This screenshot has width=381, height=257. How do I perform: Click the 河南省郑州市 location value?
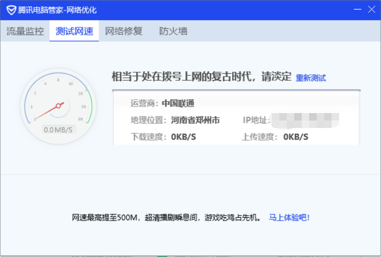[195, 120]
